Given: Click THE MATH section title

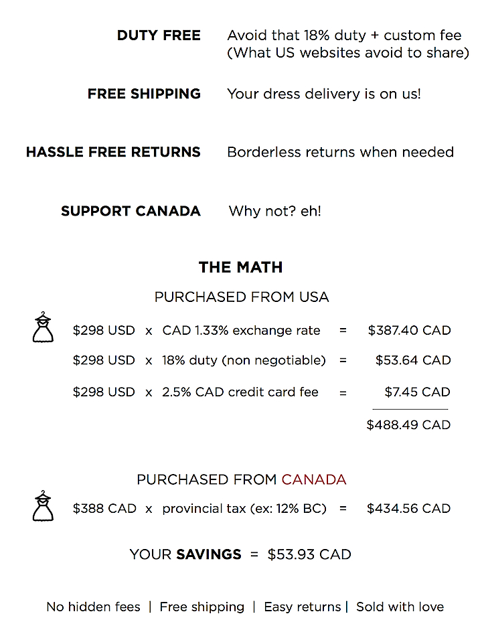Looking at the screenshot, I should coord(241,267).
